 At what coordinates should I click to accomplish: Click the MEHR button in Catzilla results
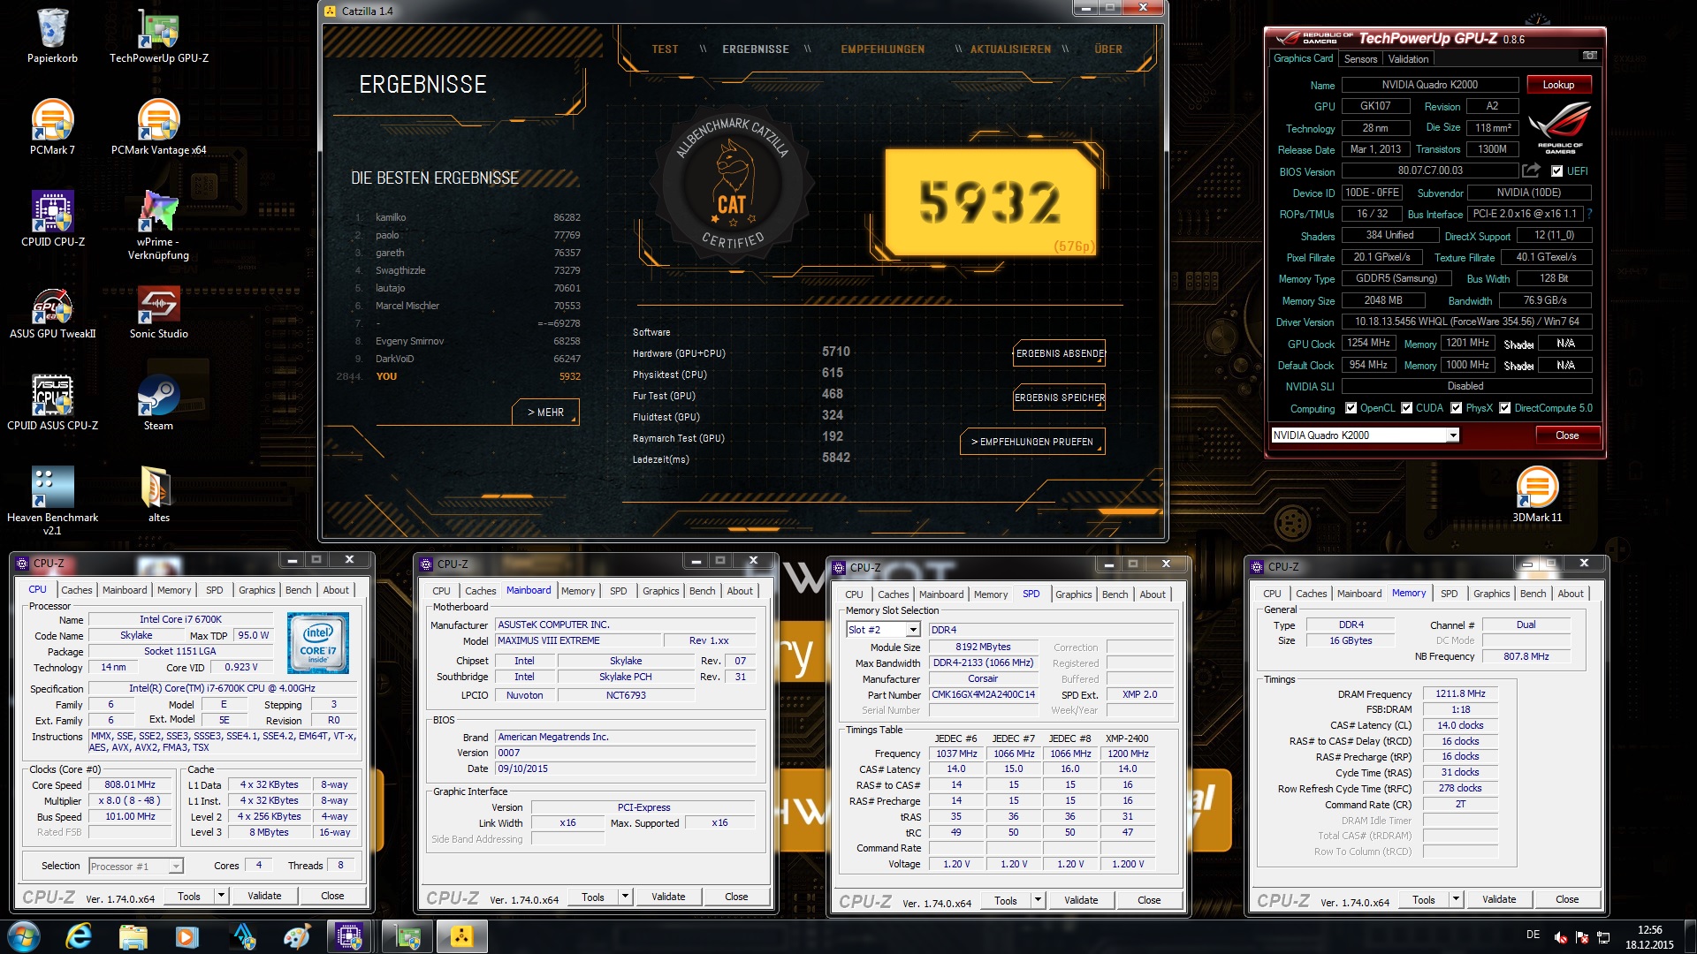(545, 413)
